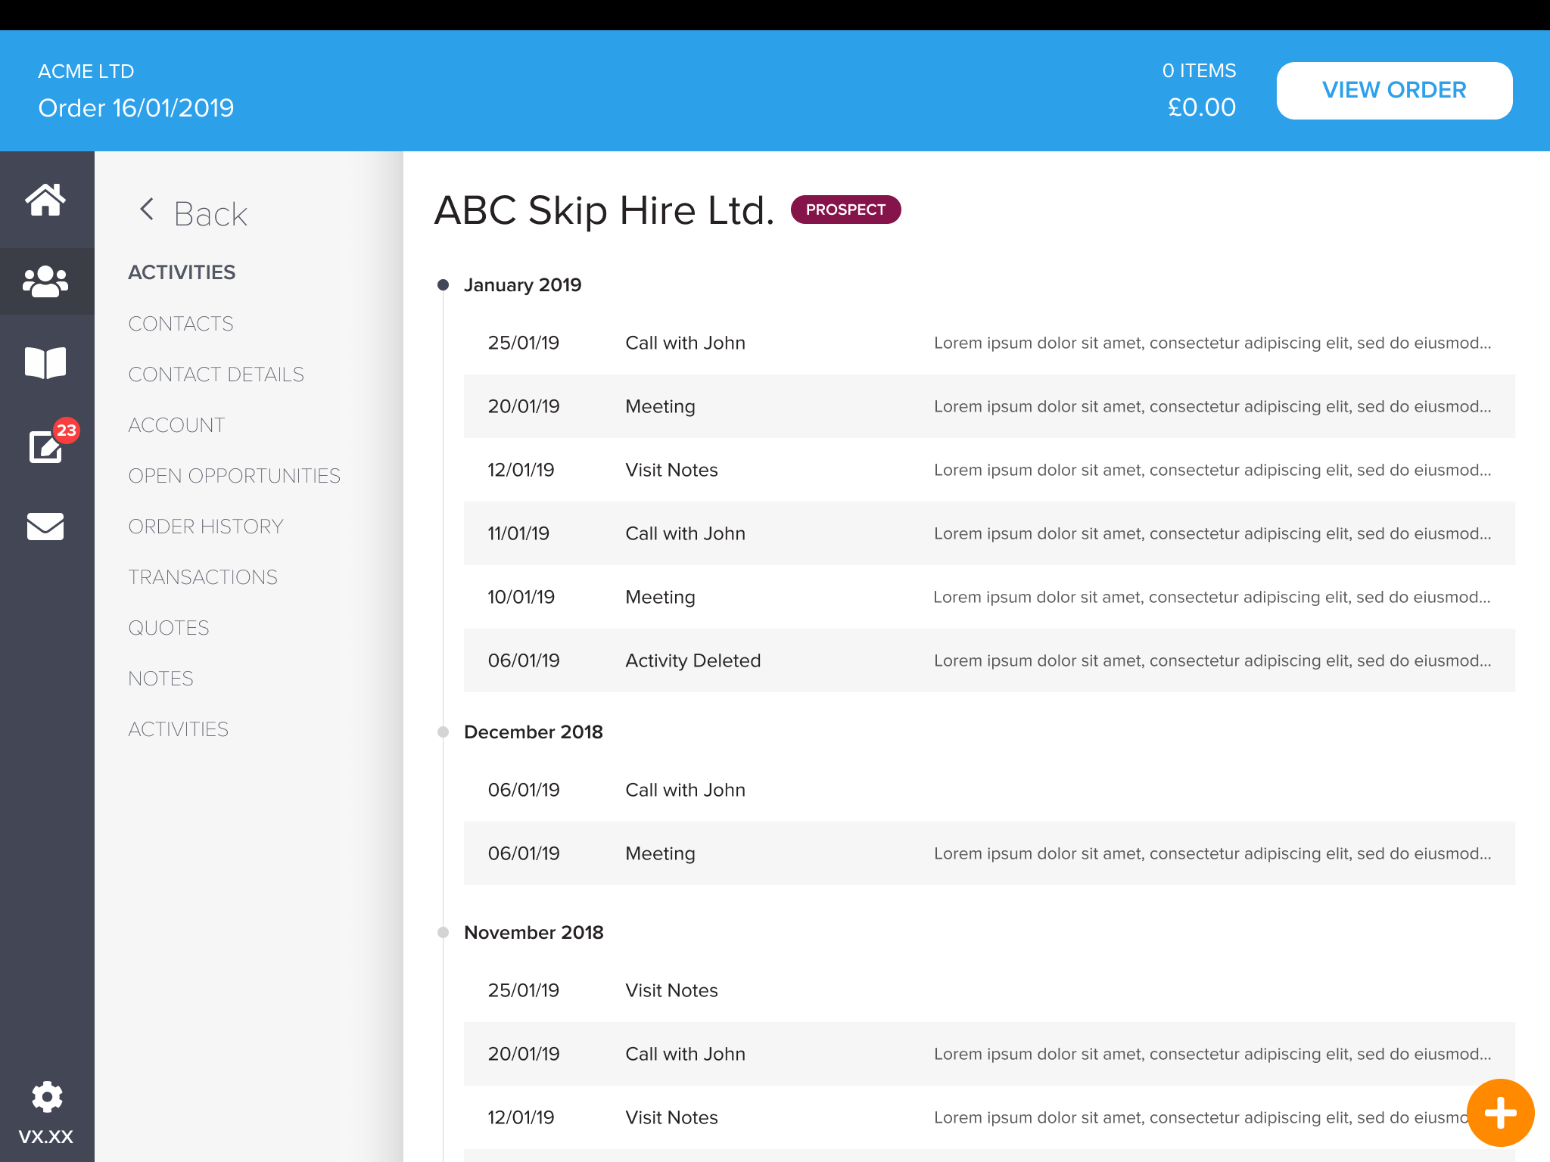This screenshot has width=1550, height=1162.
Task: Open the 25/01/19 Call with John under January 2019
Action: [x=989, y=343]
